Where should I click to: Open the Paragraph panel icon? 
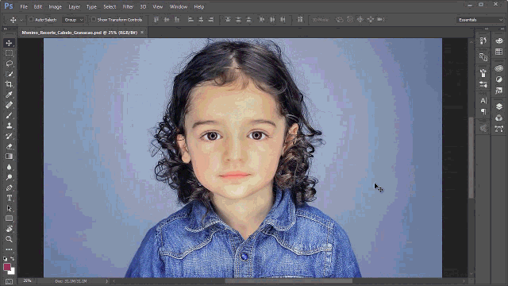483,111
